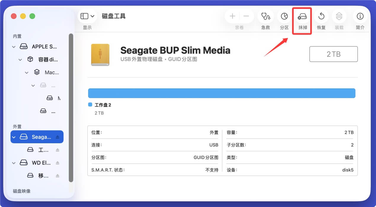Click the 2 TB capacity box
This screenshot has width=376, height=207.
click(x=333, y=54)
